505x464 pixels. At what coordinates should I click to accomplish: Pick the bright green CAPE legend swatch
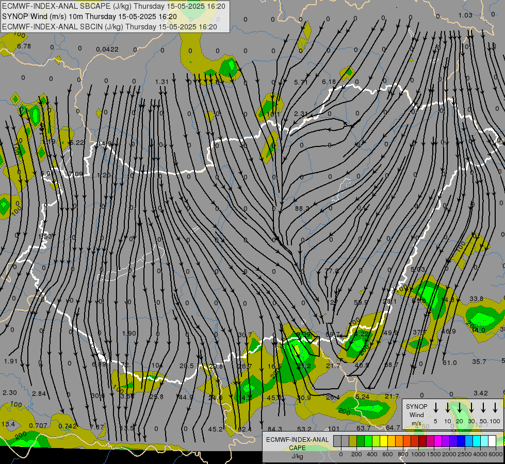coord(368,441)
